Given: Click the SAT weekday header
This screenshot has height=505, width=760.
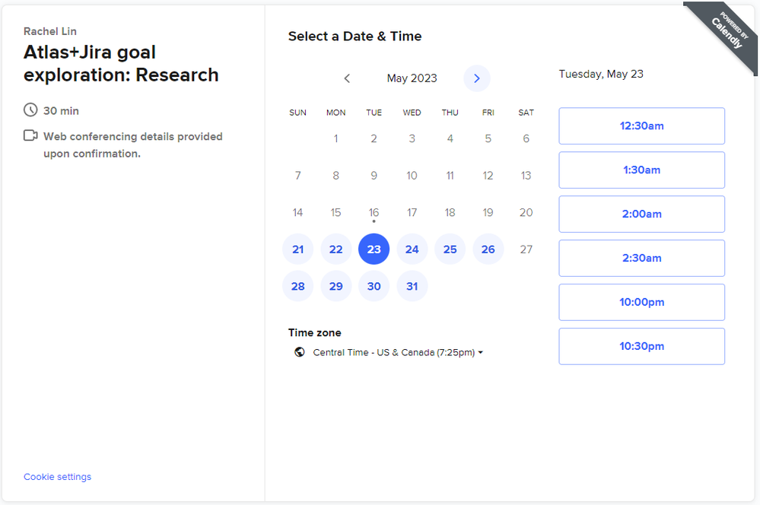Looking at the screenshot, I should 526,113.
